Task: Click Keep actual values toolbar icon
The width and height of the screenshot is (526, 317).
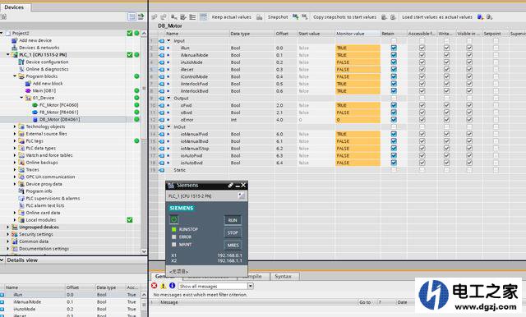Action: (203, 17)
